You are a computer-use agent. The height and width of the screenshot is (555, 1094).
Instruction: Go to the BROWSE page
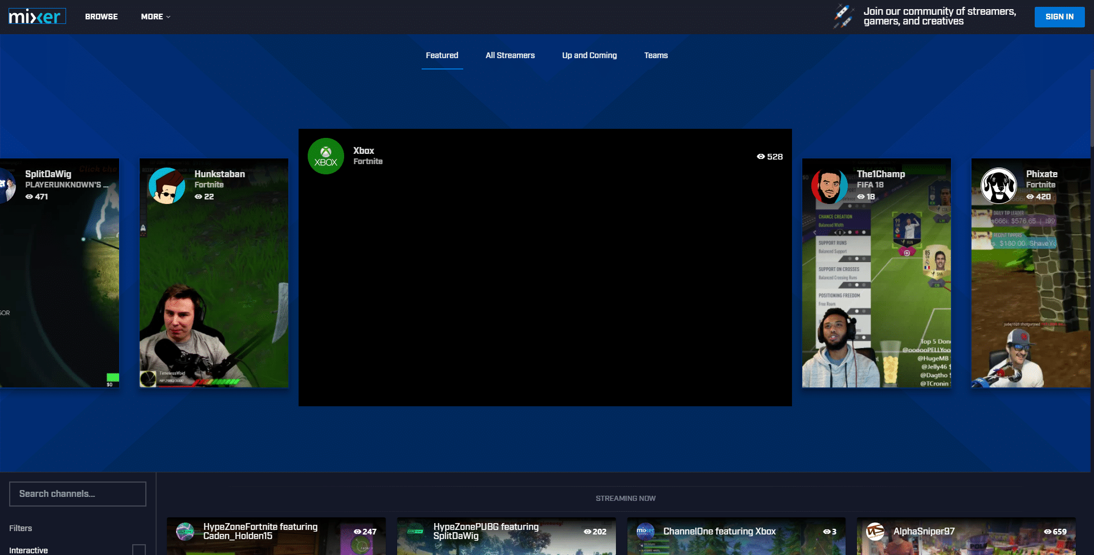(101, 17)
